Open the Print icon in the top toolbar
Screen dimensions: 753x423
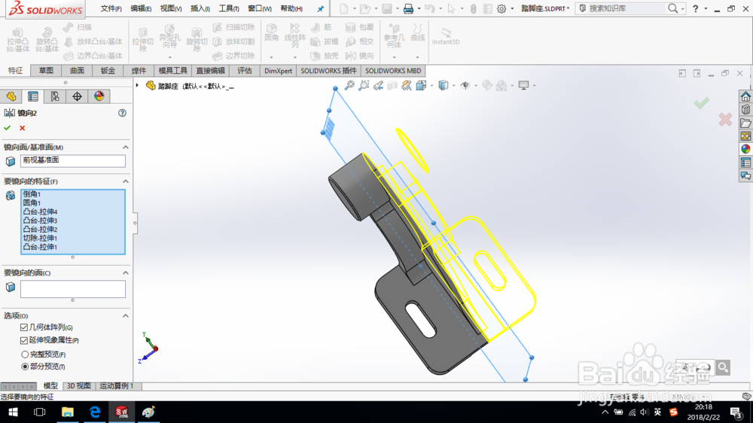407,8
